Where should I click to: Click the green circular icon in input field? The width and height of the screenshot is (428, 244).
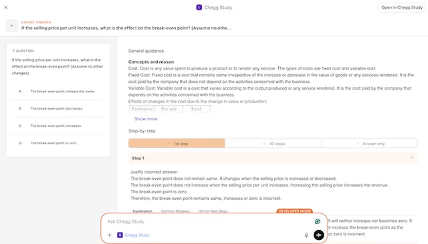coord(318,221)
